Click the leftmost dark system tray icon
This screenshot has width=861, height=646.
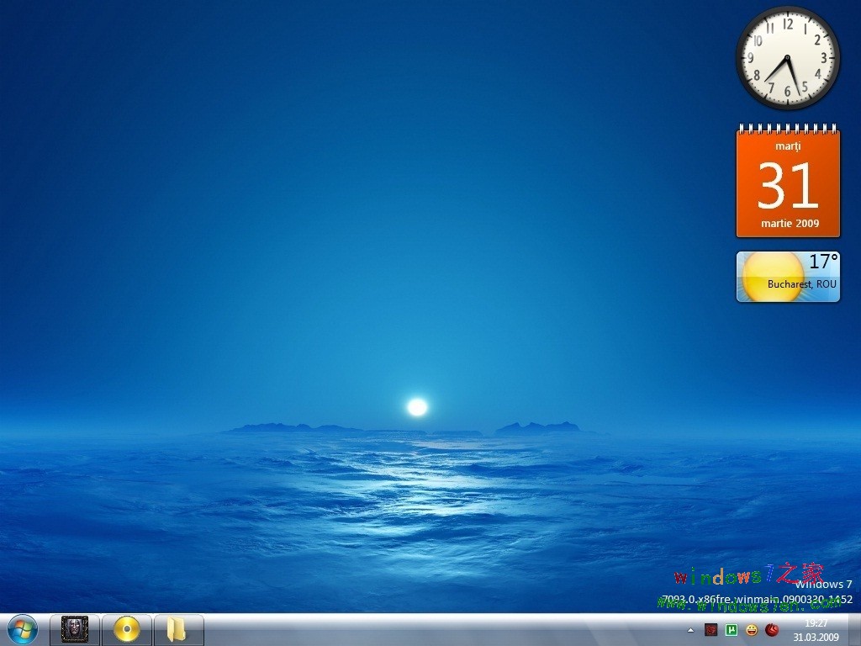tap(710, 630)
